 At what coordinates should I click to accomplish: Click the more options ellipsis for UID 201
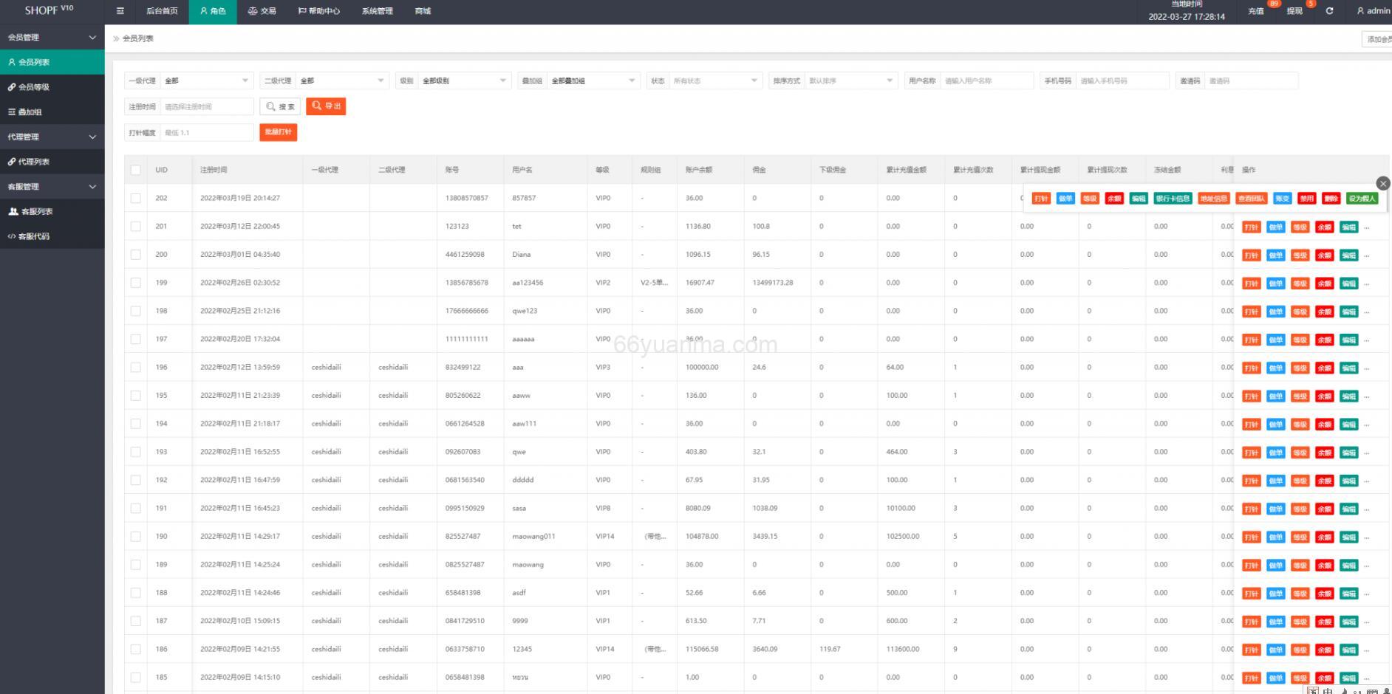(x=1367, y=227)
